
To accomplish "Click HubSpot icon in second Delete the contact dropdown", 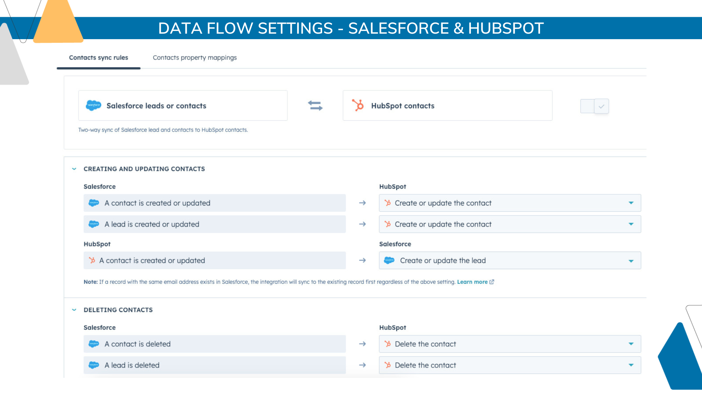I will (388, 365).
